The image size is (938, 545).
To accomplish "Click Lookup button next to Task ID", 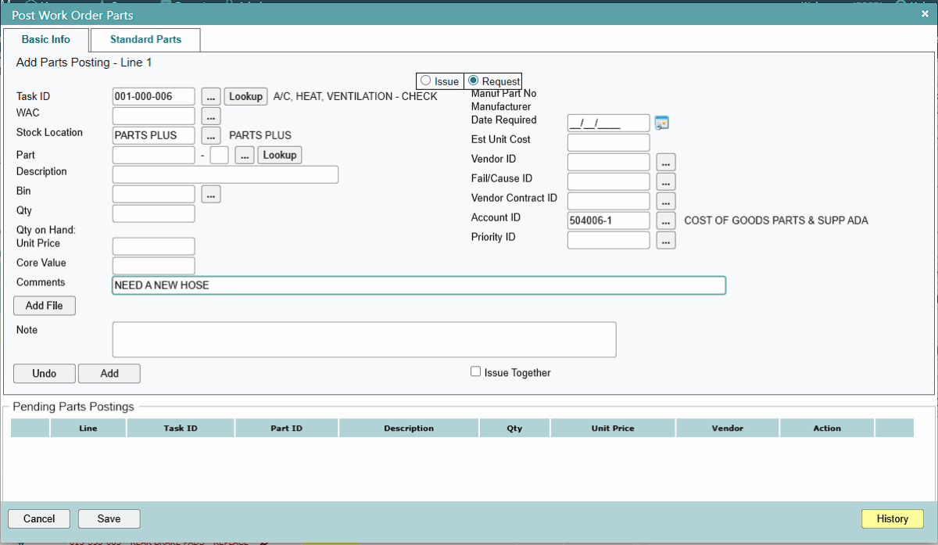I will (x=246, y=96).
